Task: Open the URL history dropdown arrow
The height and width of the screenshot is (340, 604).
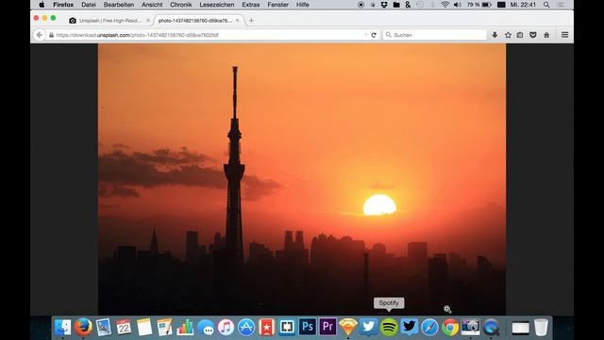Action: (365, 35)
